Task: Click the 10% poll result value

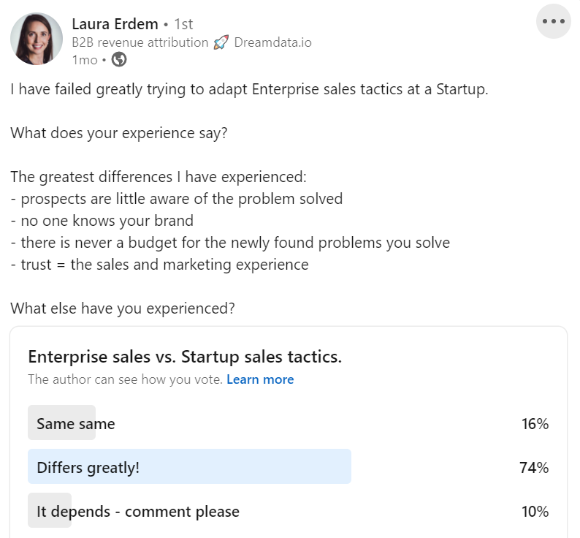Action: pyautogui.click(x=535, y=512)
